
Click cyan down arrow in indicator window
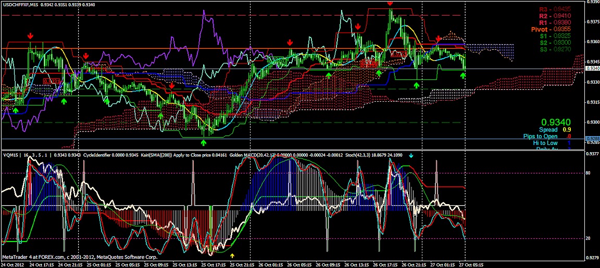(410, 155)
